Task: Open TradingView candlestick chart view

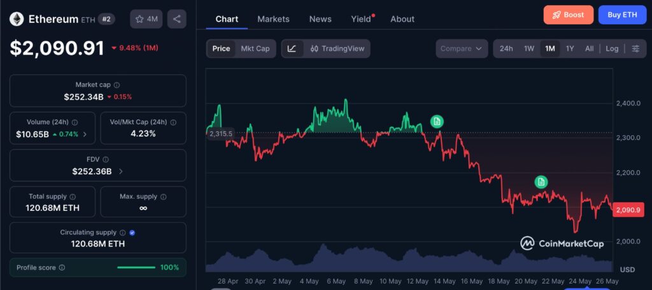Action: click(x=337, y=48)
